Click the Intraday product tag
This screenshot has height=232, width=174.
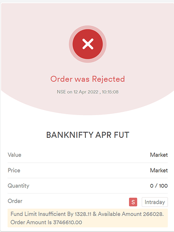point(155,202)
